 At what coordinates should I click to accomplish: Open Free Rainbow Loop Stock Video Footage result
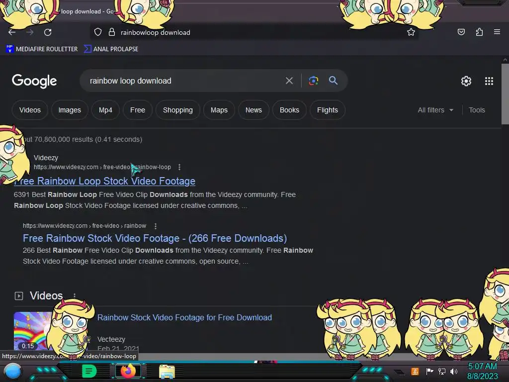[104, 181]
